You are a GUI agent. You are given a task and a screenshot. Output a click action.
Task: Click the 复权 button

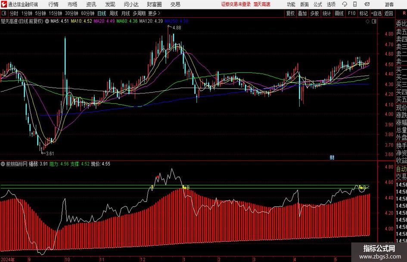290,13
